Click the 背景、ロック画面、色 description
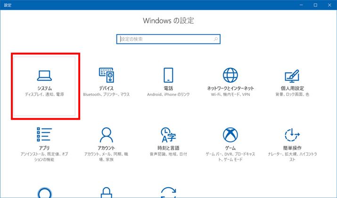Image resolution: width=337 pixels, height=198 pixels. (292, 95)
